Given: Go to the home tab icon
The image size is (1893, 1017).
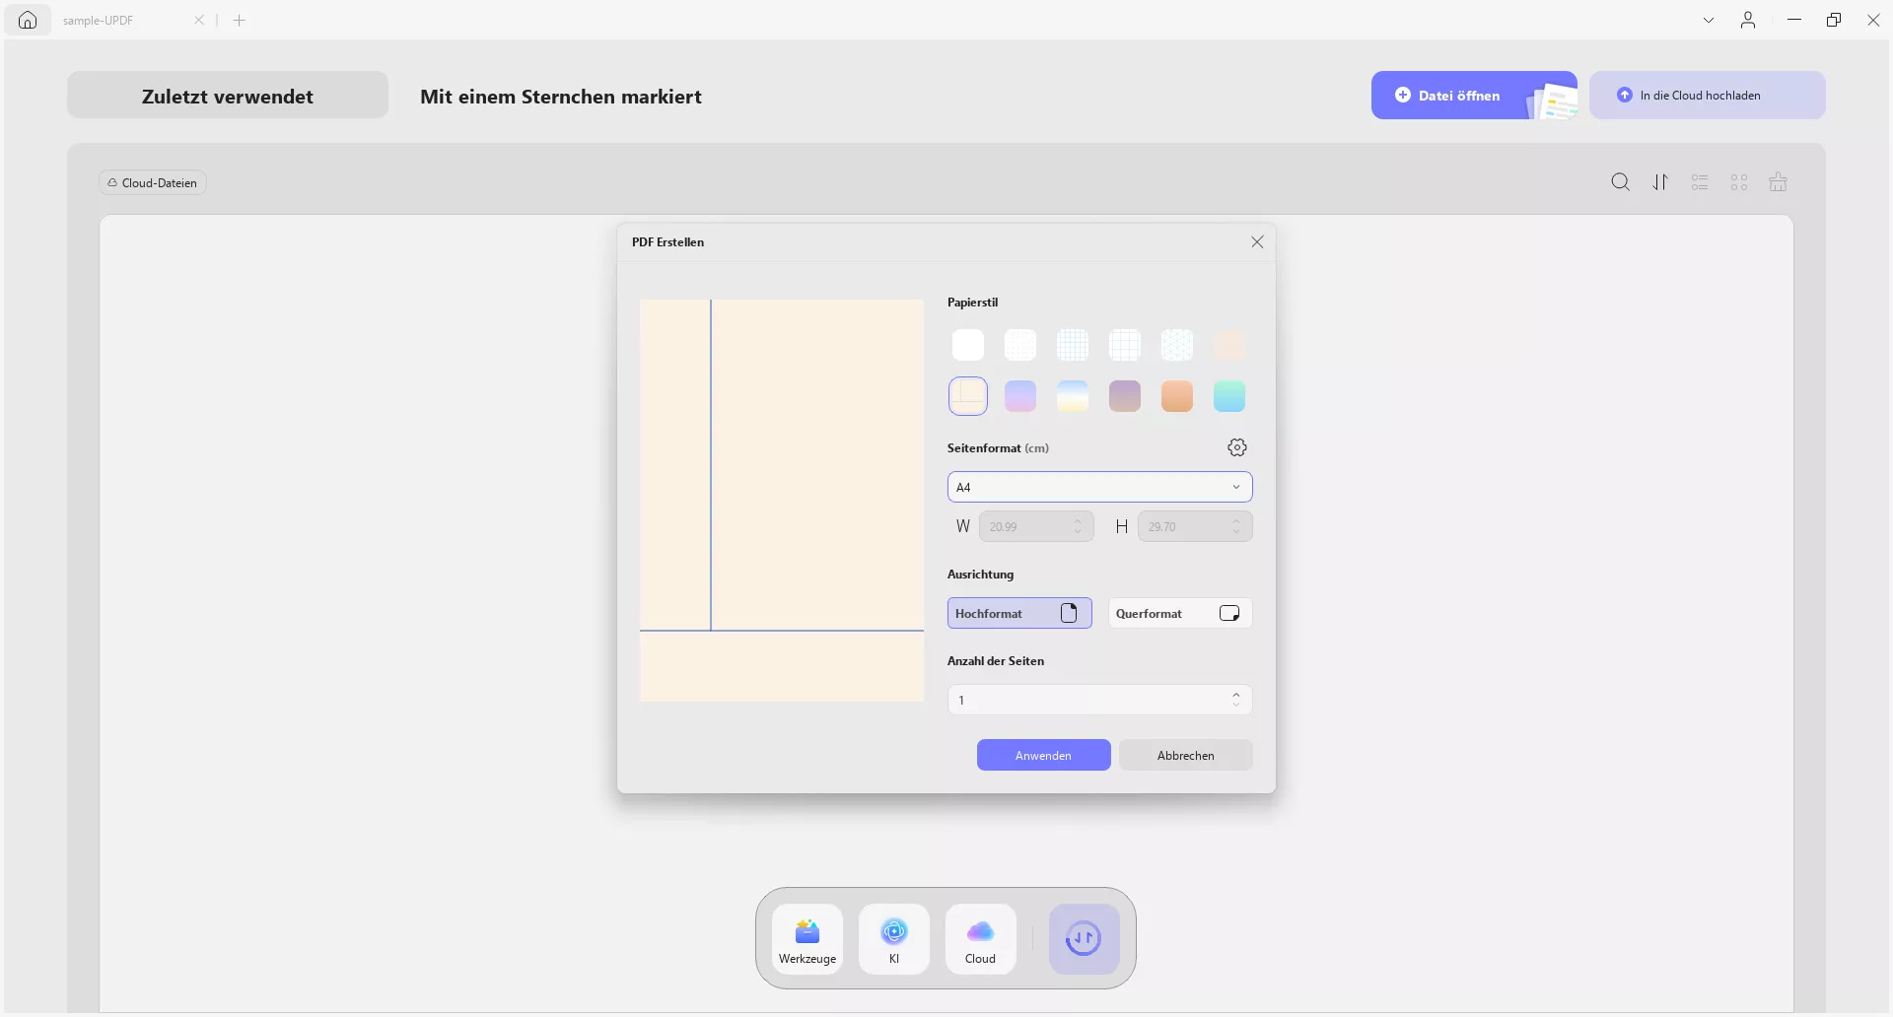Looking at the screenshot, I should 28,20.
